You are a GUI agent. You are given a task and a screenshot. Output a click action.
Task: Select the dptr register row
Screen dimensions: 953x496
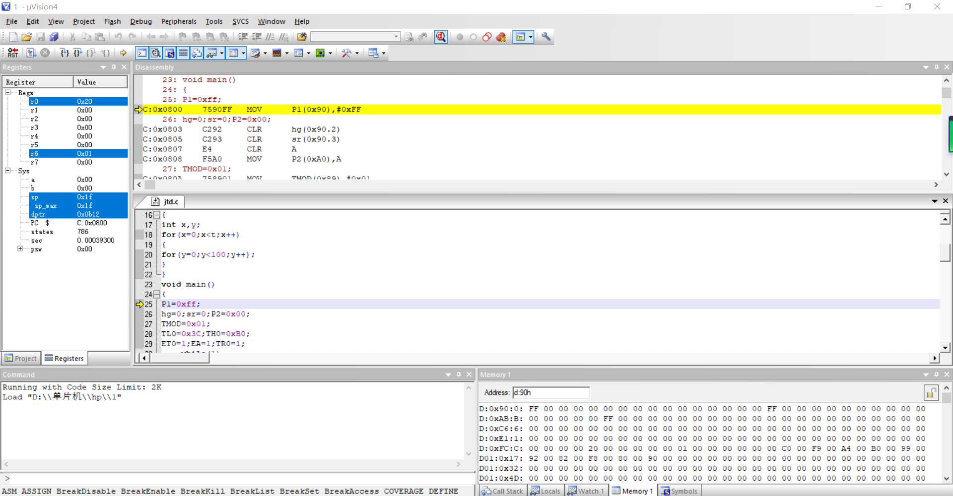[78, 214]
